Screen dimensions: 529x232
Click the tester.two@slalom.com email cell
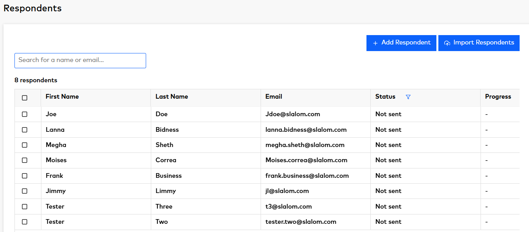point(301,222)
